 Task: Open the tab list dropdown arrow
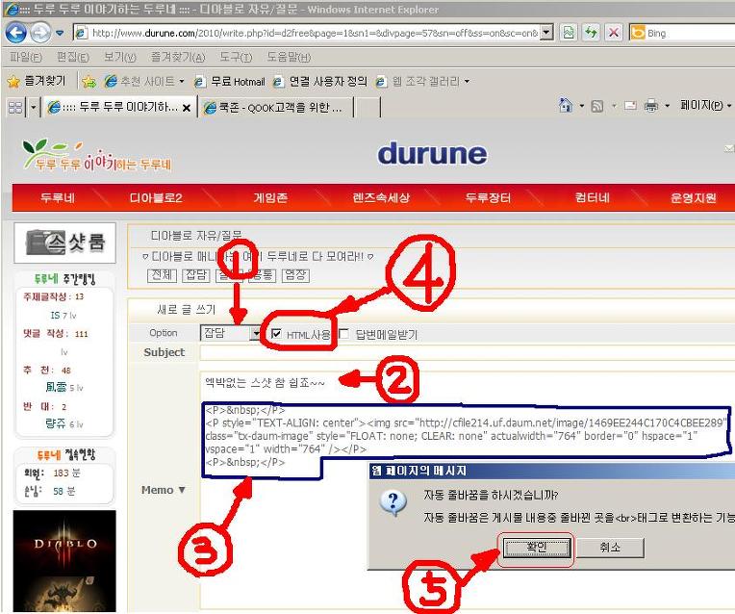34,108
